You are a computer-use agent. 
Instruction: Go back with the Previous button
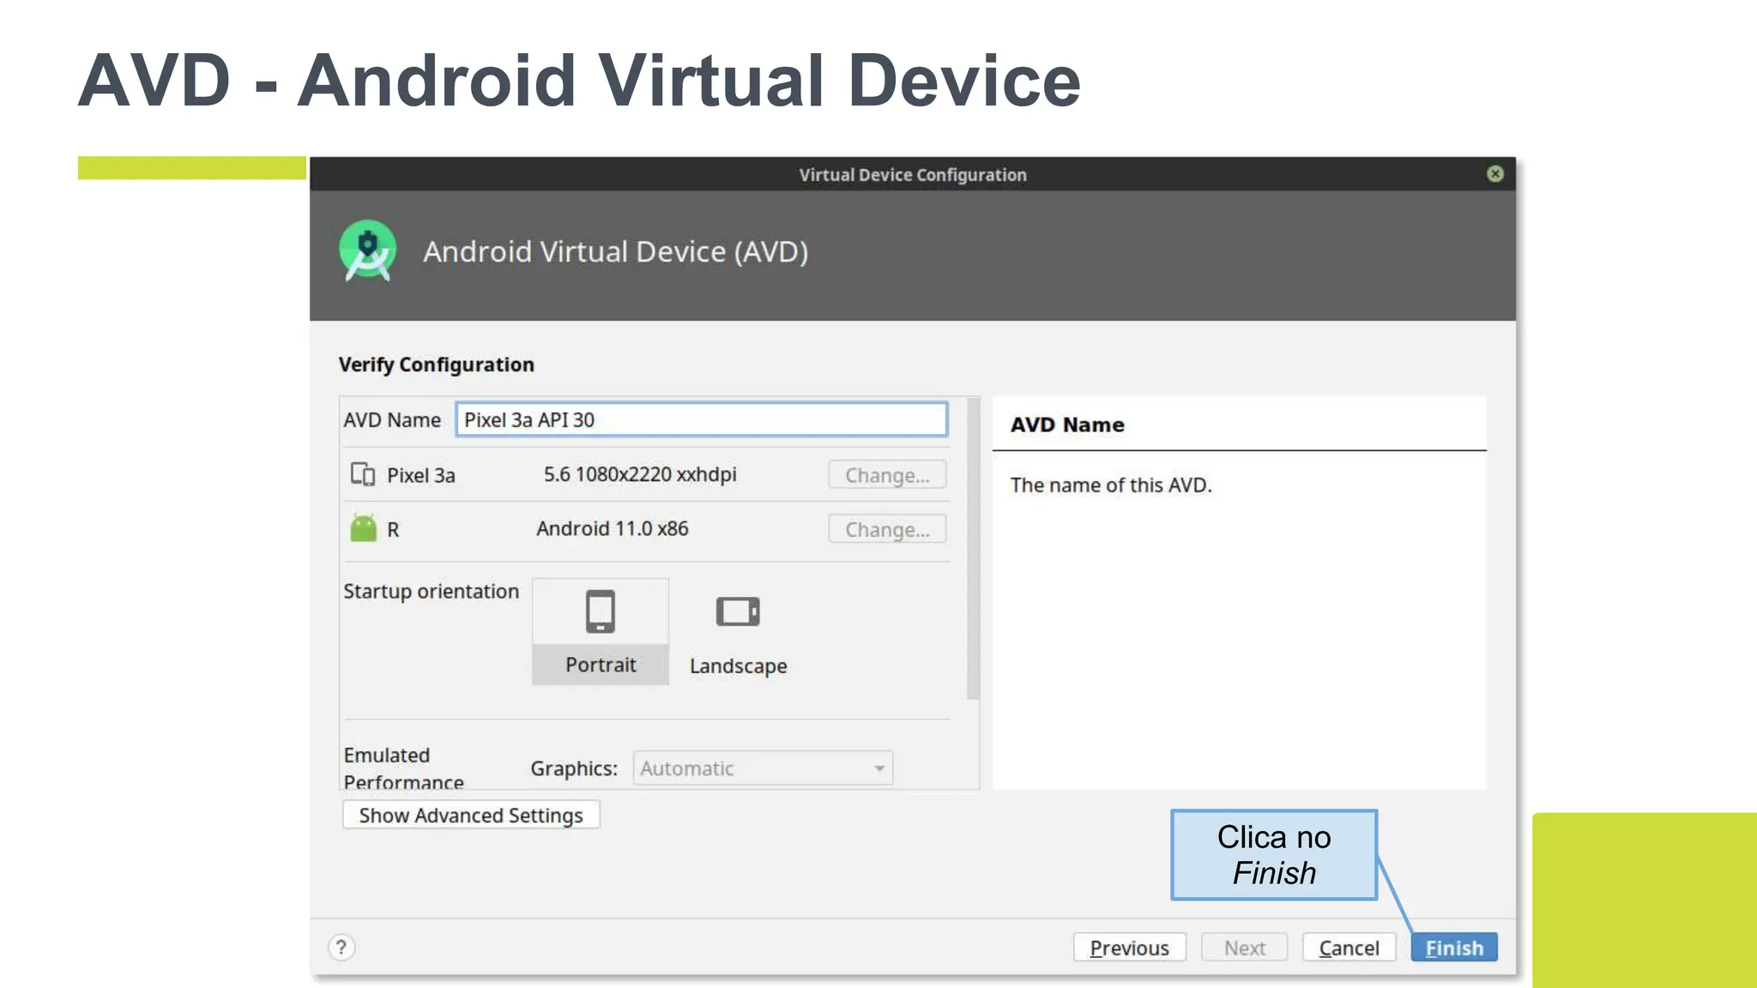(x=1130, y=948)
